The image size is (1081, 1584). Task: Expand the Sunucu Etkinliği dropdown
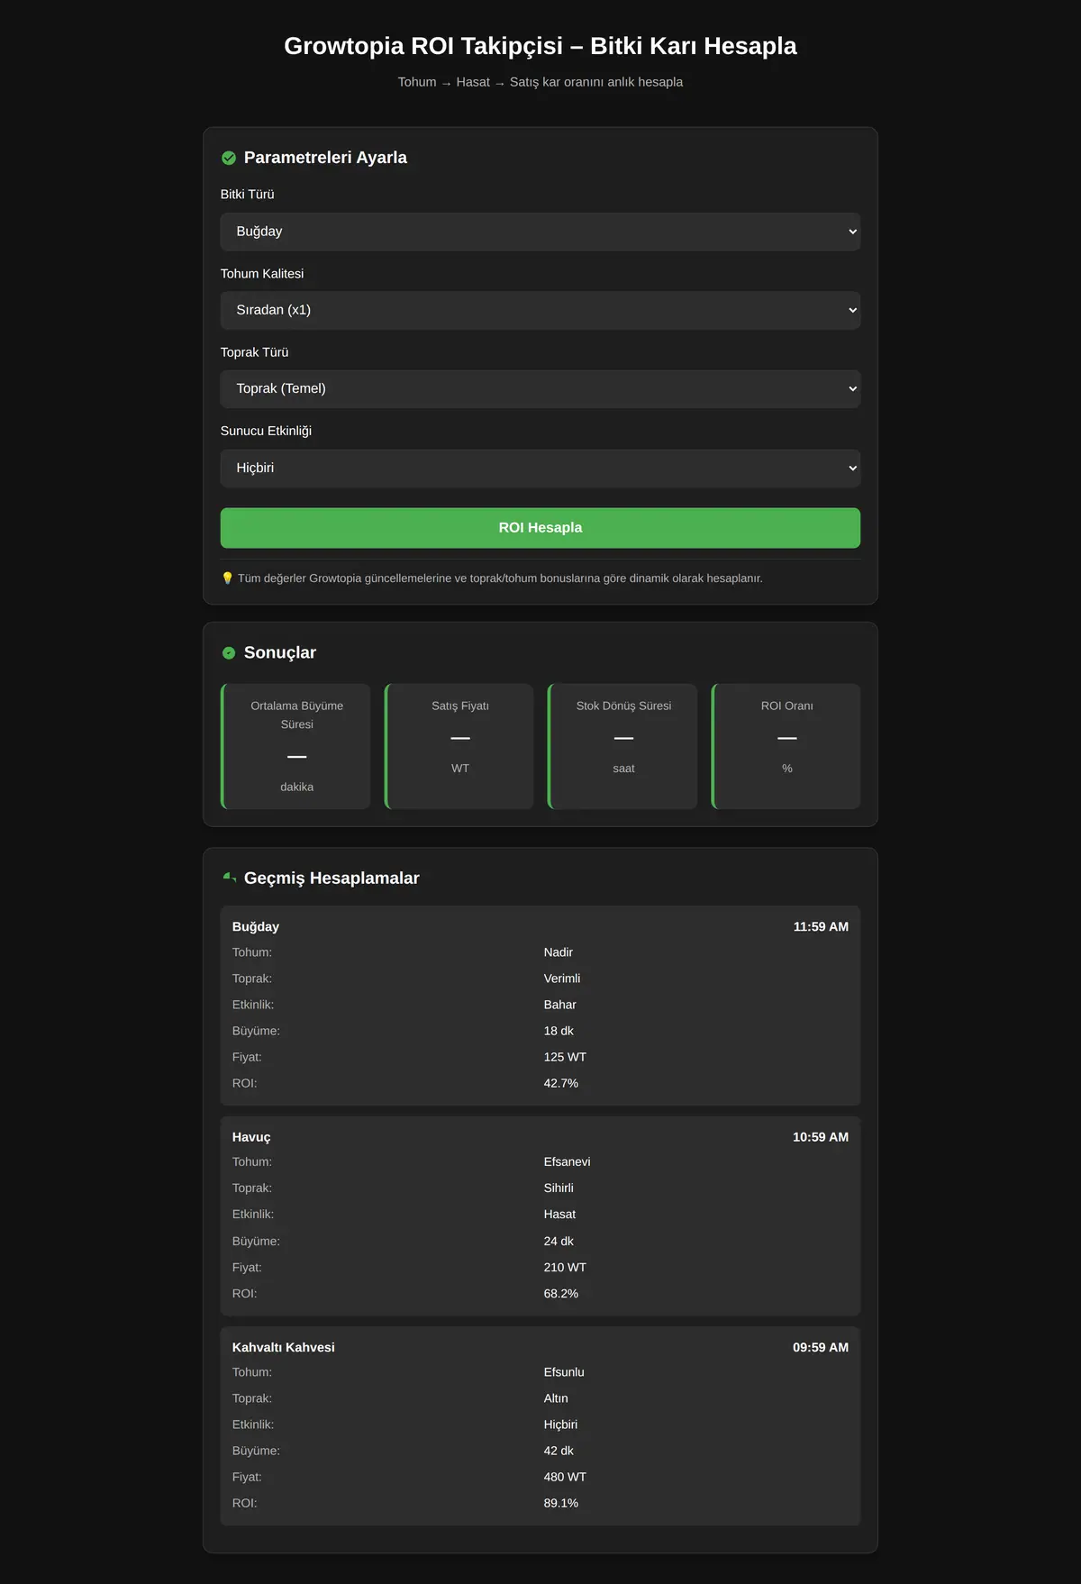540,469
